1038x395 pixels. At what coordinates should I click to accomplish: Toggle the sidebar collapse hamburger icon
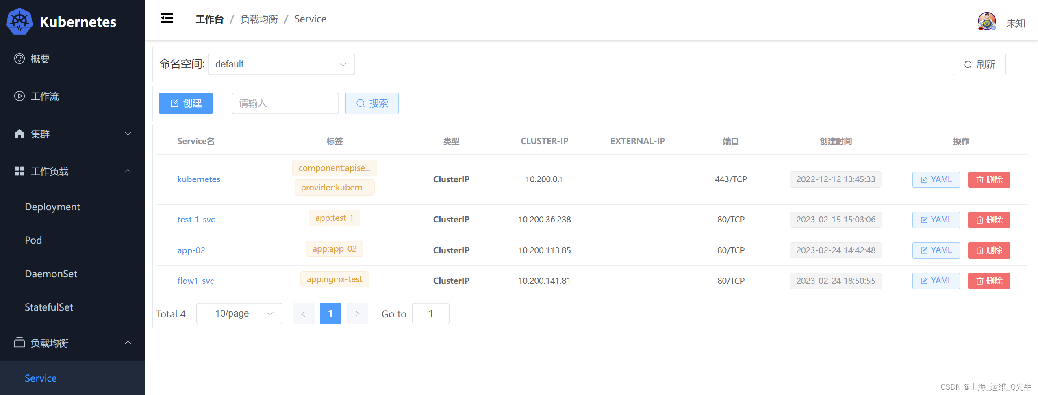pyautogui.click(x=167, y=18)
